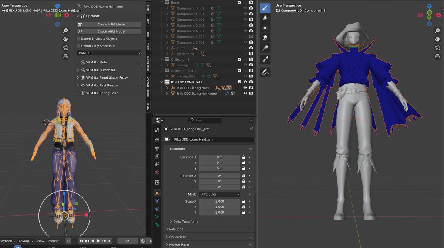Uncheck RIKU DD LONG HAIR collection checkbox
The width and height of the screenshot is (444, 248).
coord(240,82)
